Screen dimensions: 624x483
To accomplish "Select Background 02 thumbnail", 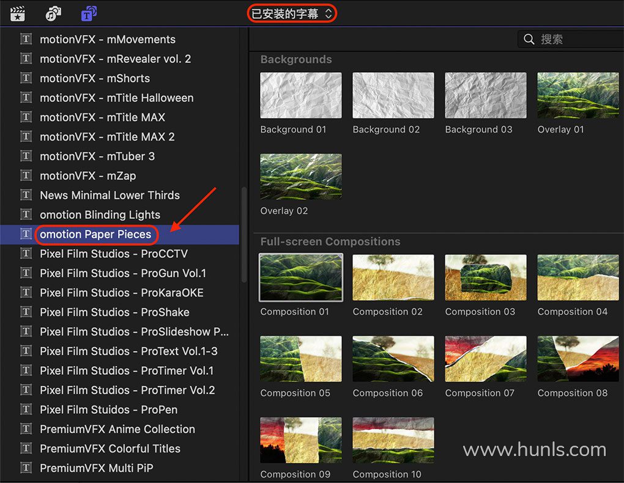I will pos(393,95).
